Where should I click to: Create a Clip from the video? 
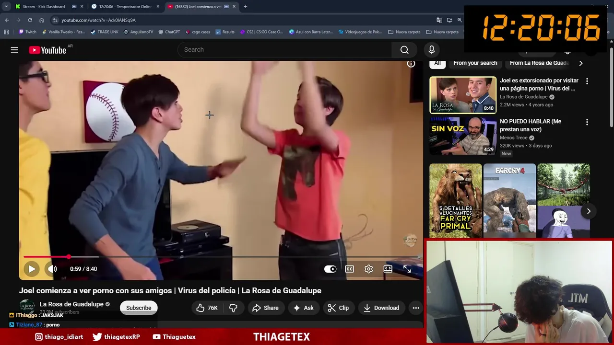(338, 308)
